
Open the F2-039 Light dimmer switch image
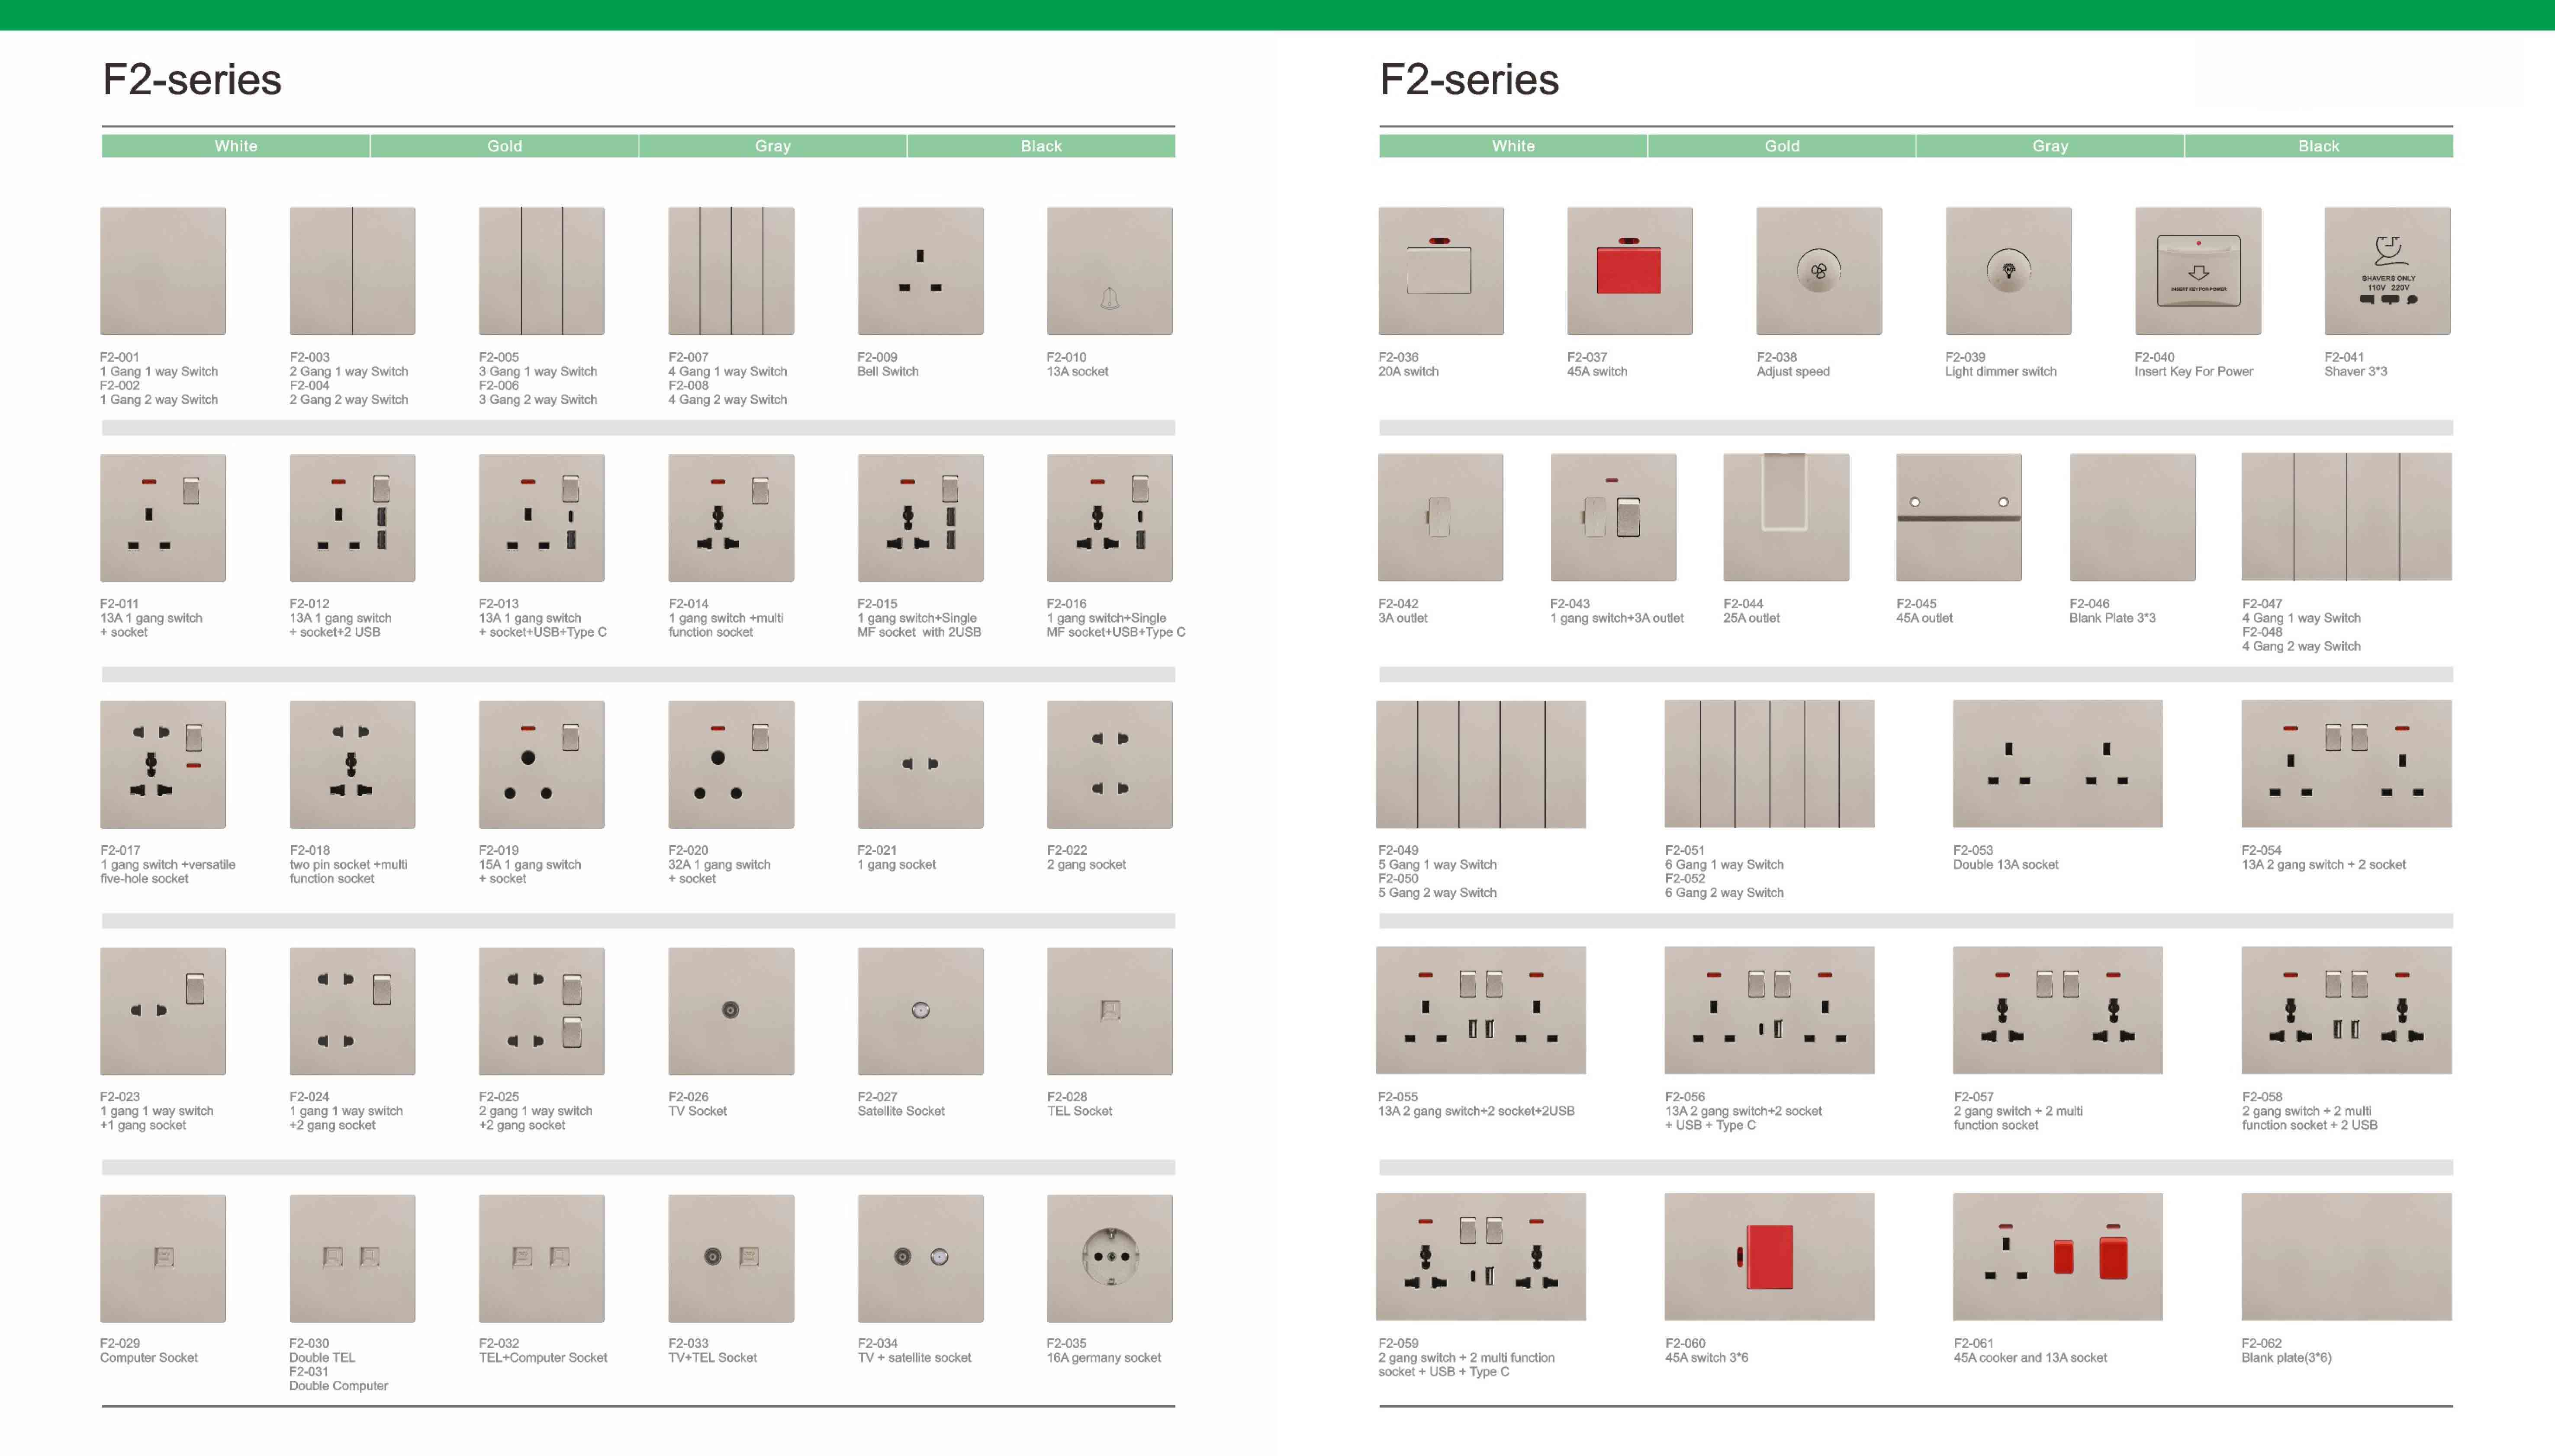point(2008,271)
